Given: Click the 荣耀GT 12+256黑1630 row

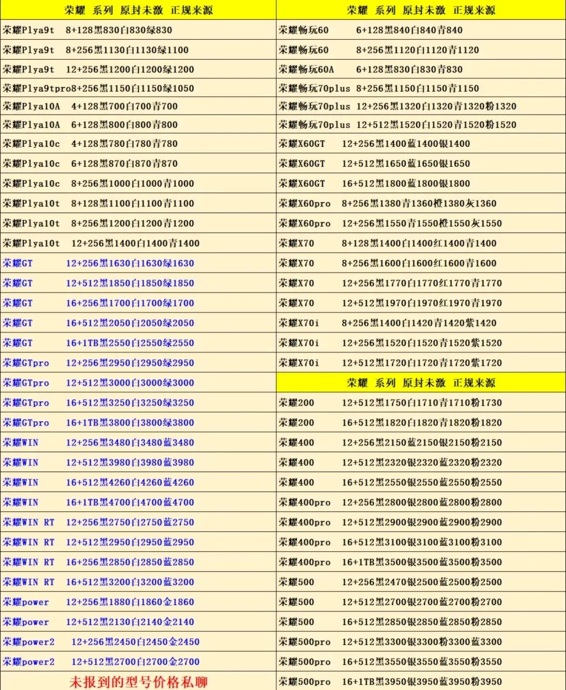Looking at the screenshot, I should [138, 263].
